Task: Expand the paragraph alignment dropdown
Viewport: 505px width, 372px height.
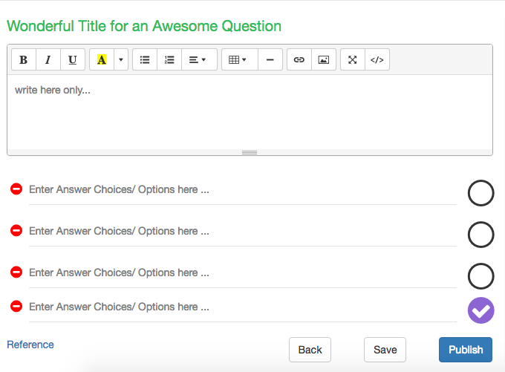Action: tap(198, 60)
